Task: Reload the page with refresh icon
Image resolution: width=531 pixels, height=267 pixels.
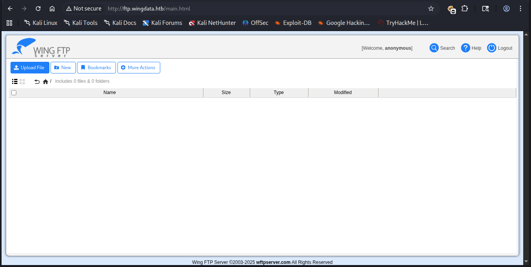Action: click(x=38, y=9)
